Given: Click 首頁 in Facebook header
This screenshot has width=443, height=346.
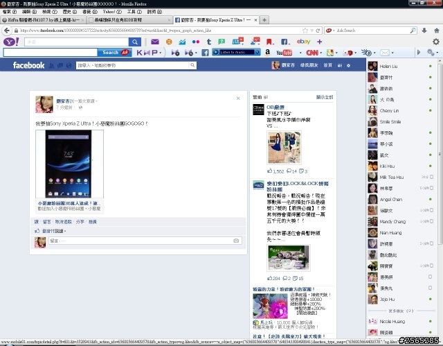Looking at the screenshot, I should pyautogui.click(x=327, y=65).
